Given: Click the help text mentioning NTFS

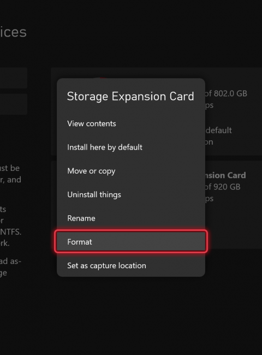Looking at the screenshot, I should tap(10, 232).
